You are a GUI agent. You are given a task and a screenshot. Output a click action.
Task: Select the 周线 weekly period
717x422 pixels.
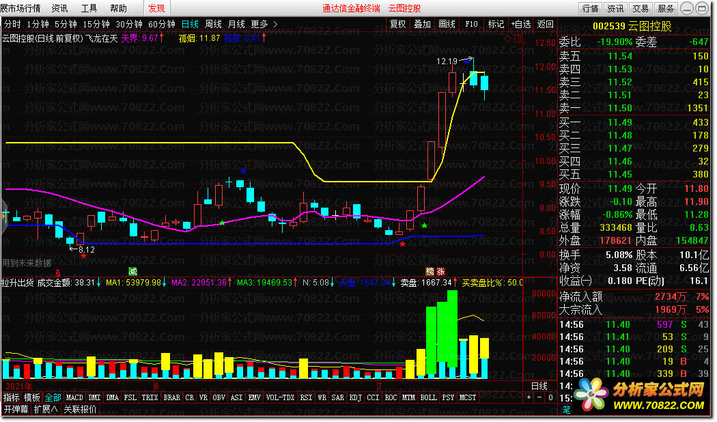213,24
